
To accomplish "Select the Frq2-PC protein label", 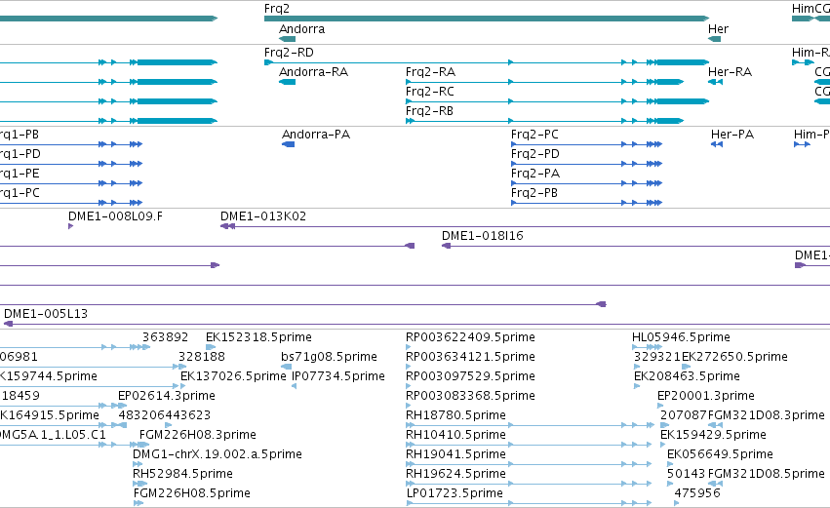I will (x=534, y=135).
